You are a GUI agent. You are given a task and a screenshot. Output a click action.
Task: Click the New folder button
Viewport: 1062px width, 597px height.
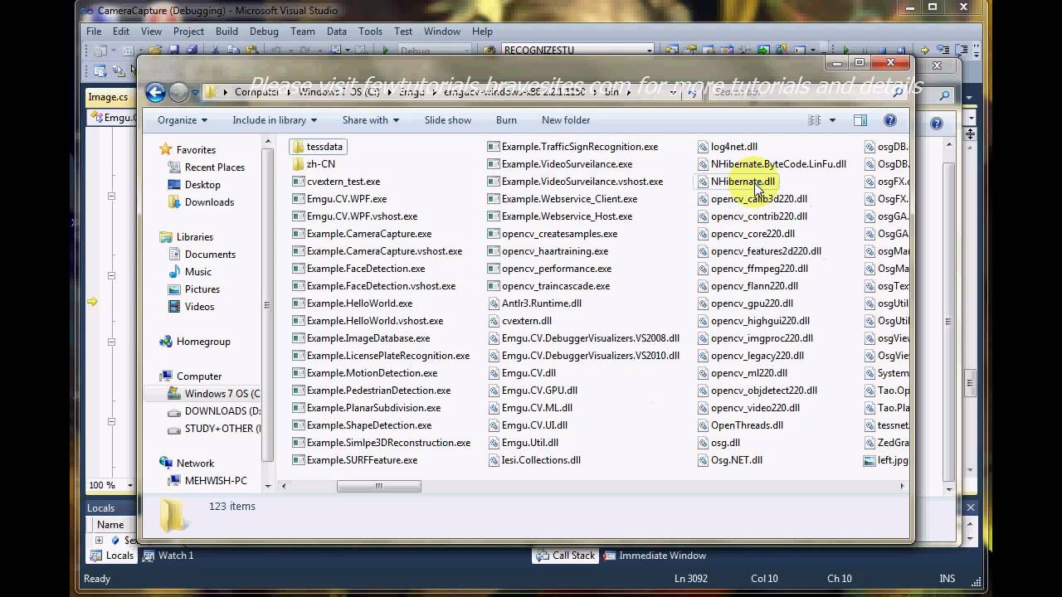coord(566,120)
